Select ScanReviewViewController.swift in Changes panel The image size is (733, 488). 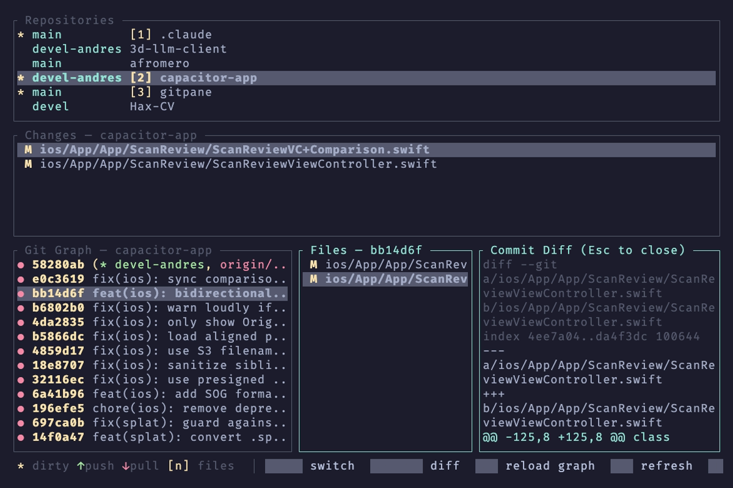238,164
